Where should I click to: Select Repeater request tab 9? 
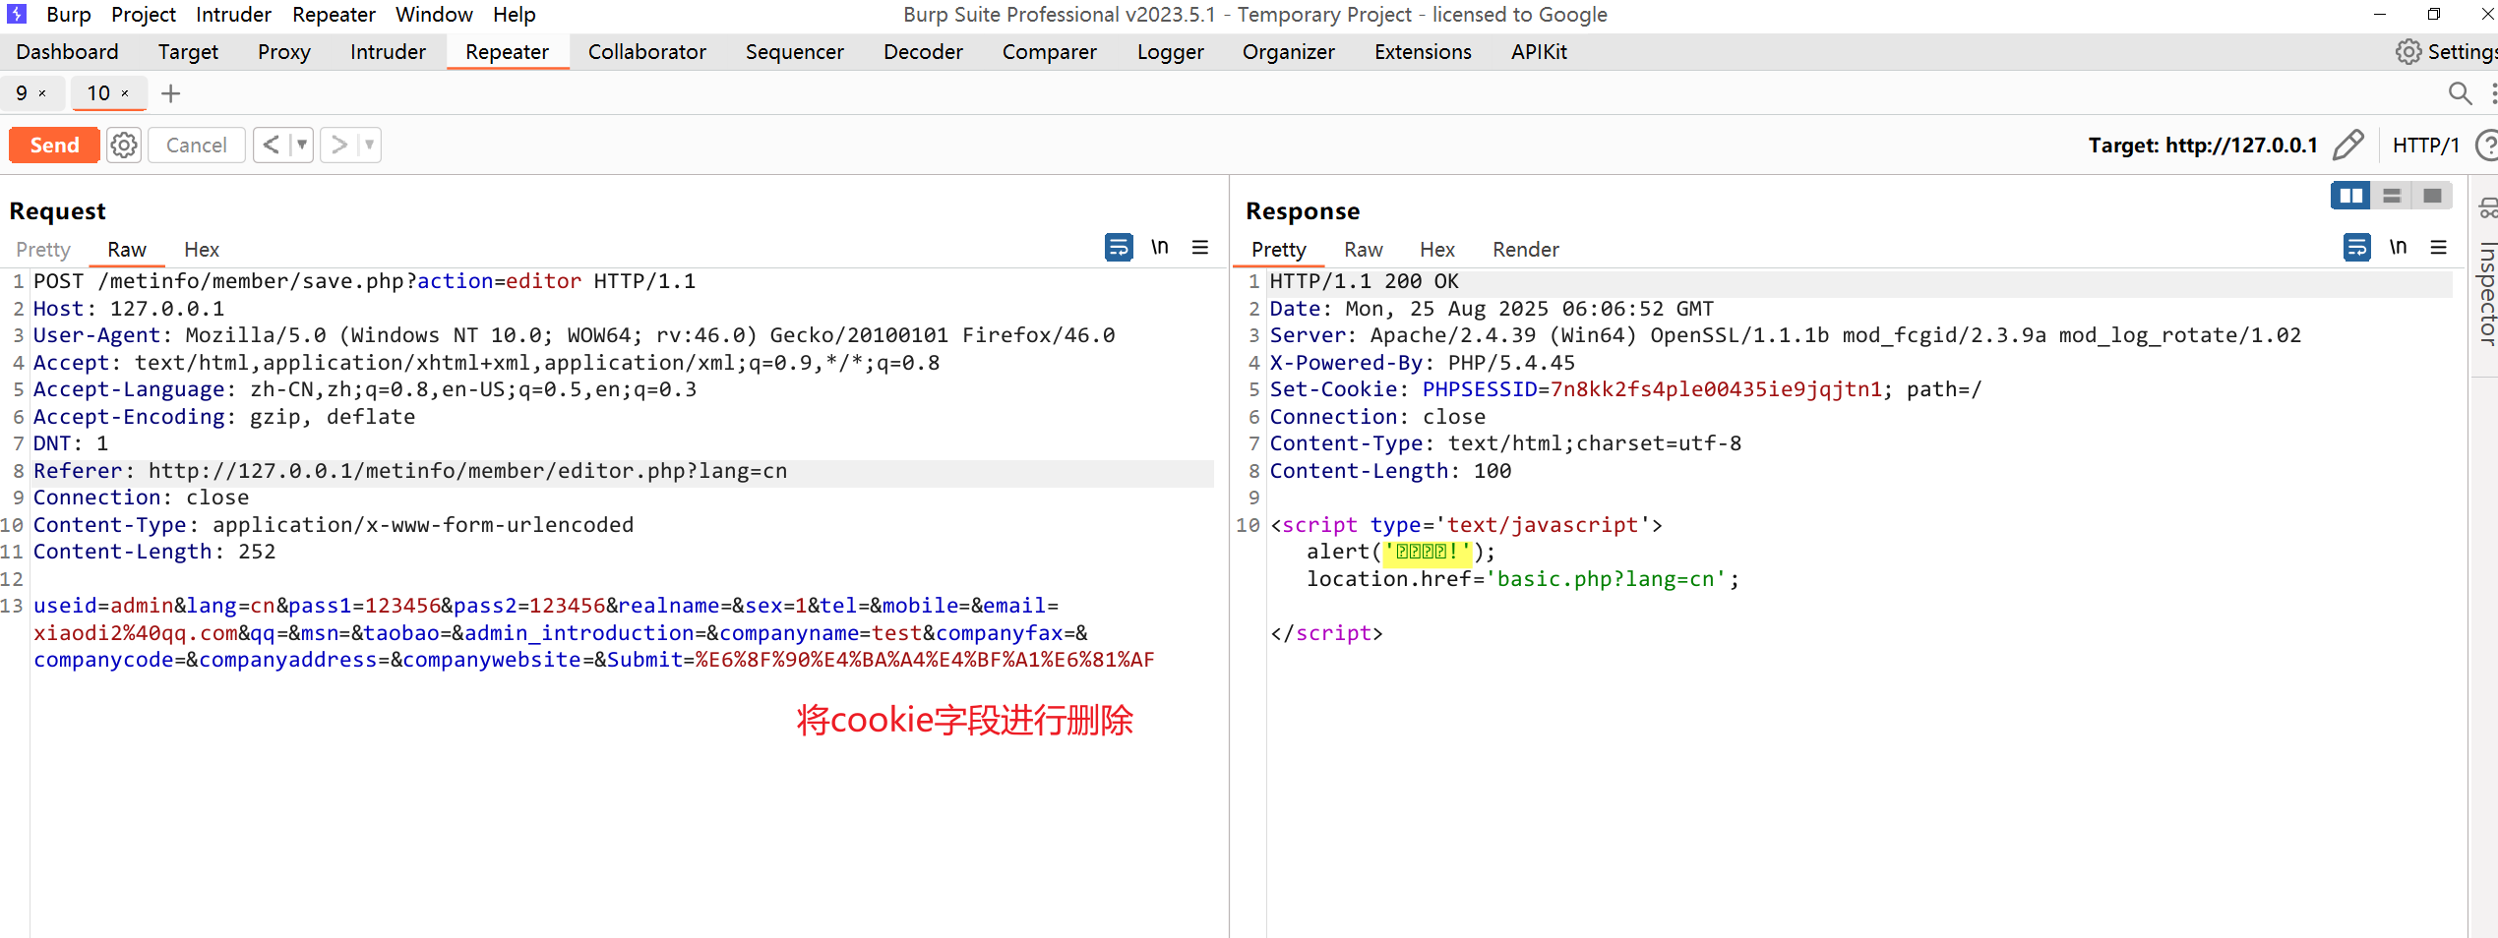pyautogui.click(x=22, y=93)
